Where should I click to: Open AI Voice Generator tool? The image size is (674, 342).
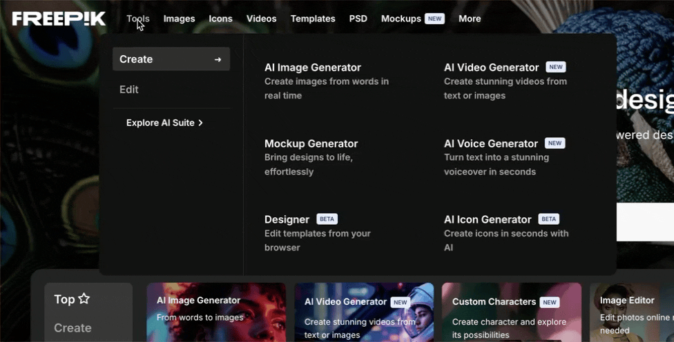click(491, 143)
